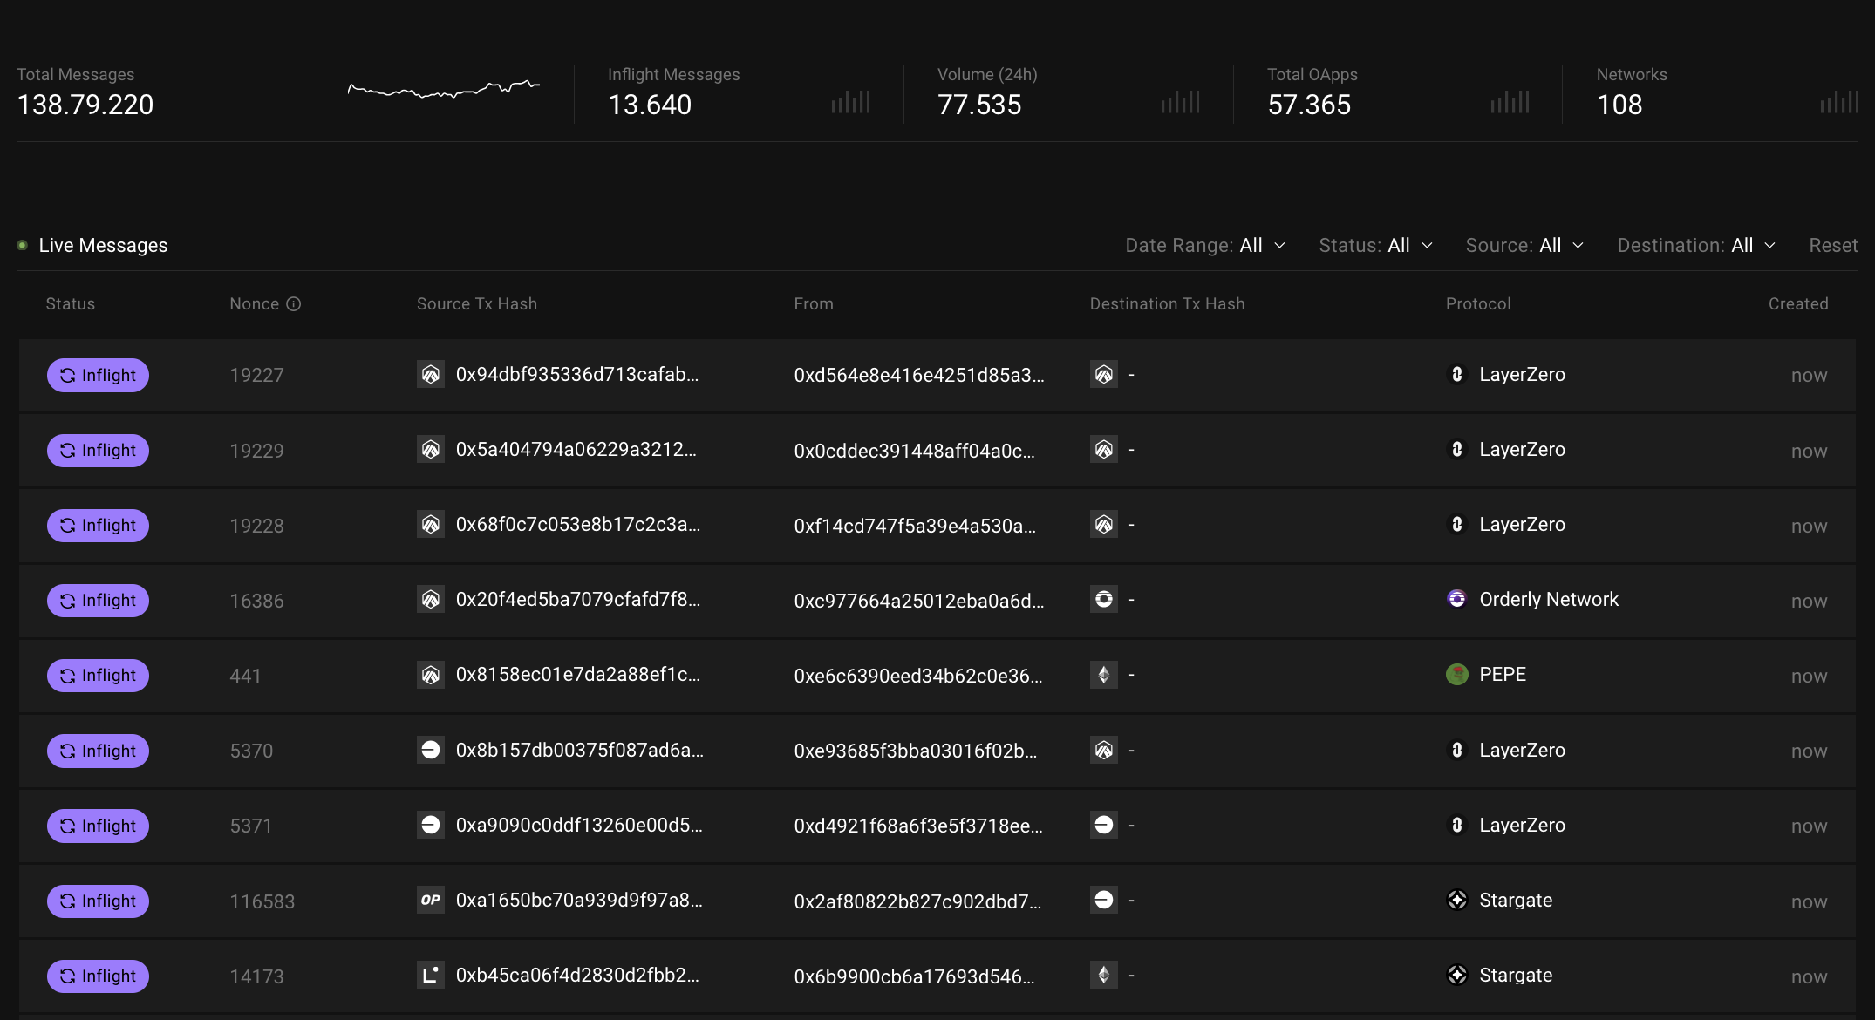Open the Date Range filter dropdown
This screenshot has width=1875, height=1020.
[1205, 246]
